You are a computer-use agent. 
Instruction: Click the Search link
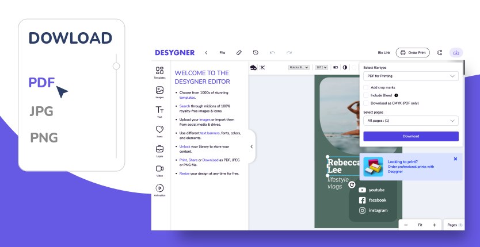pyautogui.click(x=185, y=106)
